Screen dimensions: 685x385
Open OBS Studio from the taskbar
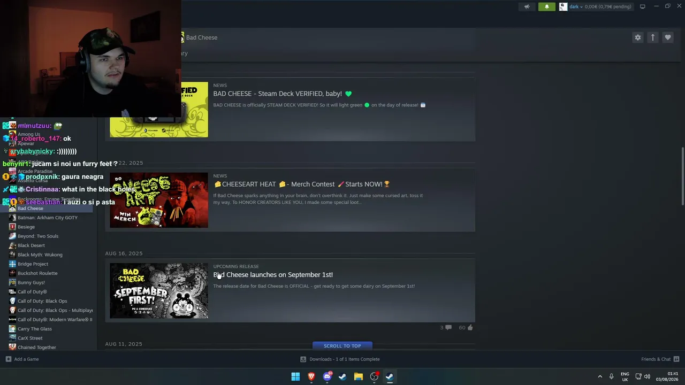(x=374, y=376)
